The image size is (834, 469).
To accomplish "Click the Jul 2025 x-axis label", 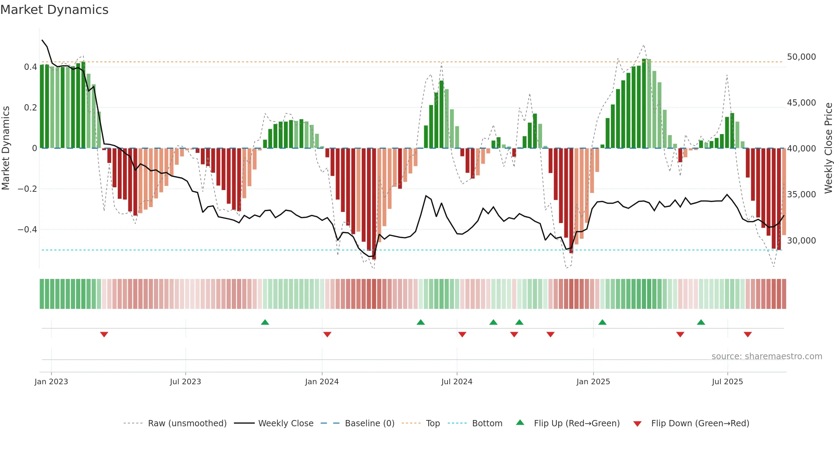I will (x=728, y=381).
